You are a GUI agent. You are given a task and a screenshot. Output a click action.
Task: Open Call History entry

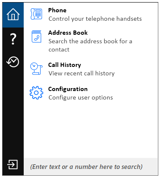pyautogui.click(x=91, y=69)
